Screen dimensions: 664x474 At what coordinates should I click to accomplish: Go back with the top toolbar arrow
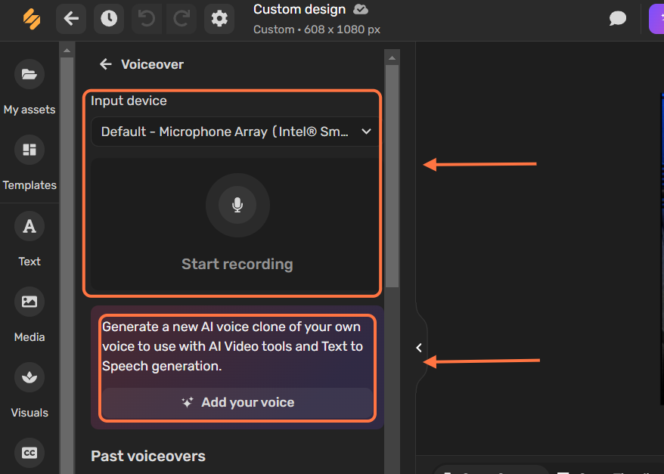71,19
